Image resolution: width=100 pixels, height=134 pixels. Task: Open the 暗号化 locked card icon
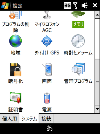coord(16,70)
